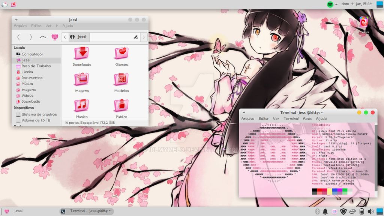
Task: Click the Spotify icon in top panel
Action: [x=330, y=4]
